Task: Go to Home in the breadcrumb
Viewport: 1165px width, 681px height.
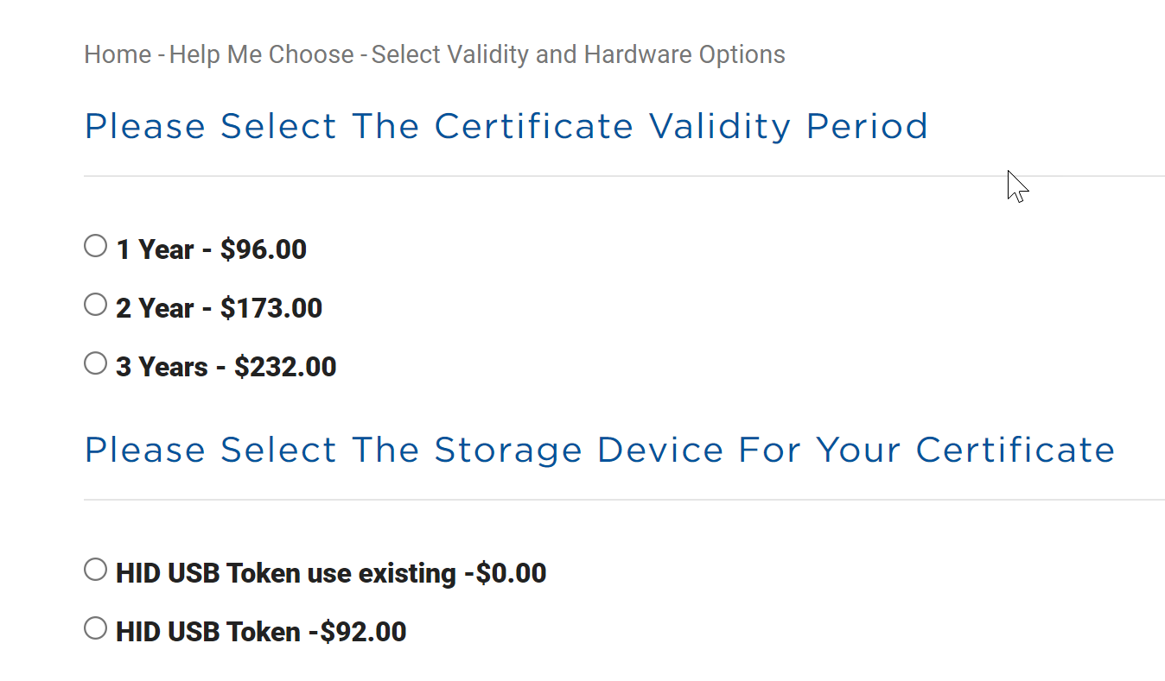Action: pyautogui.click(x=118, y=54)
